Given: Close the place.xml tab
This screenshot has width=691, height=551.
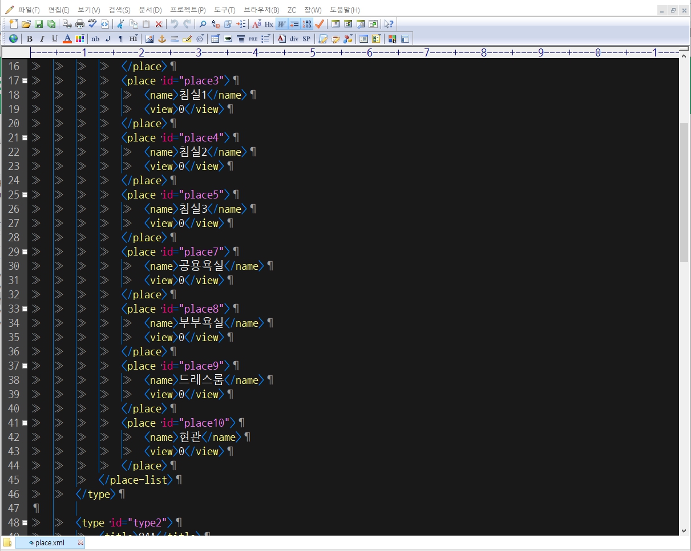Looking at the screenshot, I should 80,542.
